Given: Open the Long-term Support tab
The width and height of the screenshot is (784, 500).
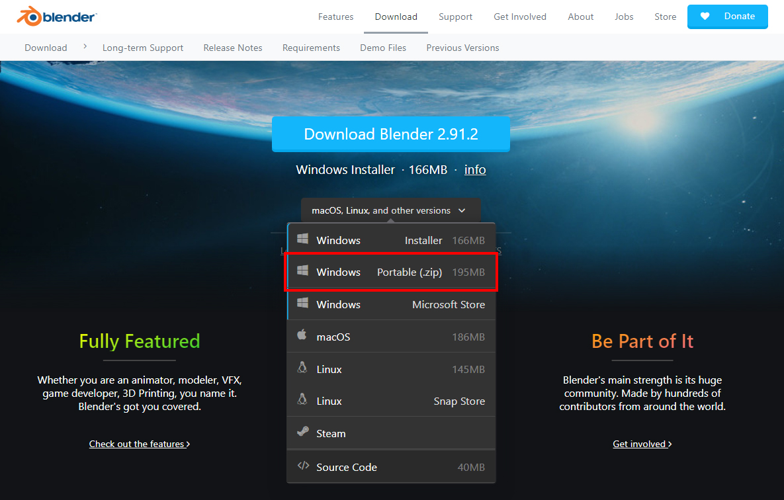Looking at the screenshot, I should point(143,48).
